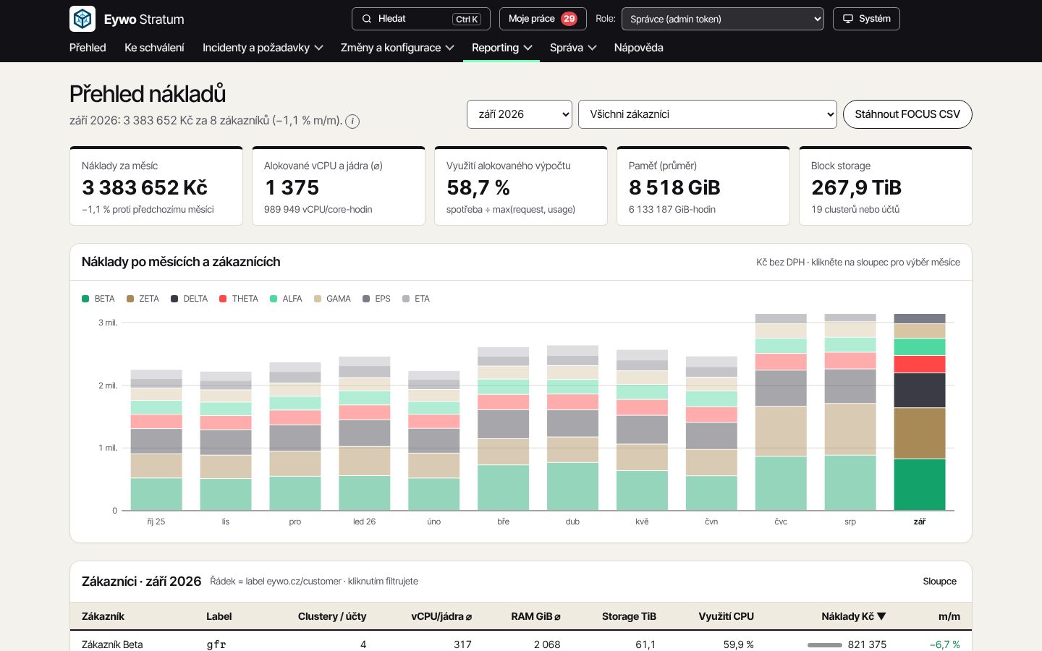Click Stáhnout FOCUS CSV button
This screenshot has width=1042, height=651.
click(907, 114)
